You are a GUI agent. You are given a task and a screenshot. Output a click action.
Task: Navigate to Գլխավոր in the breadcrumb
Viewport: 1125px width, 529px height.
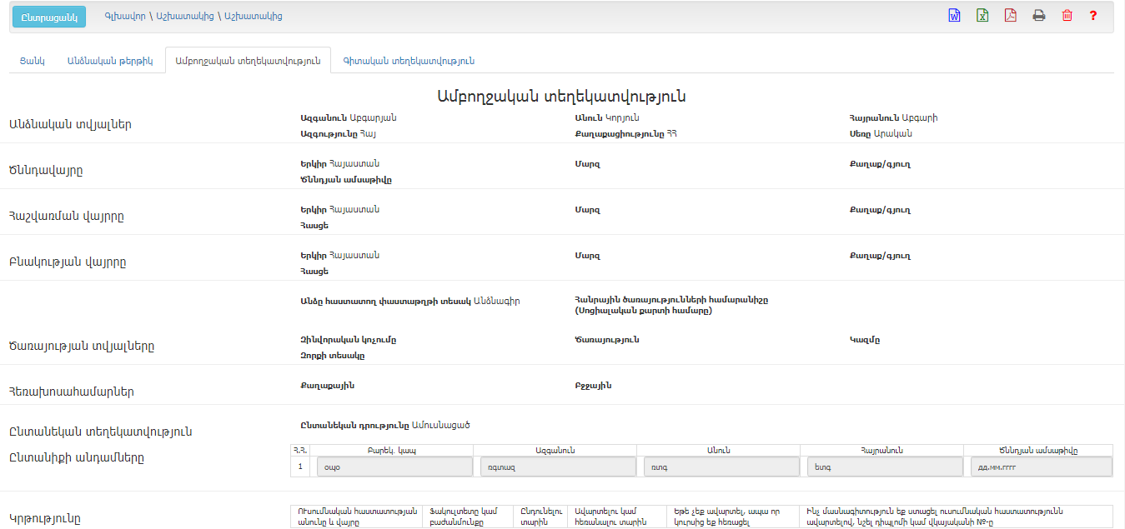[x=124, y=16]
